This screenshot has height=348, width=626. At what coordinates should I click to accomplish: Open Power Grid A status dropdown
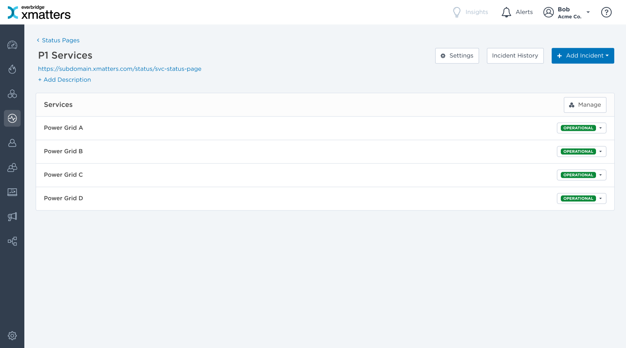(582, 128)
